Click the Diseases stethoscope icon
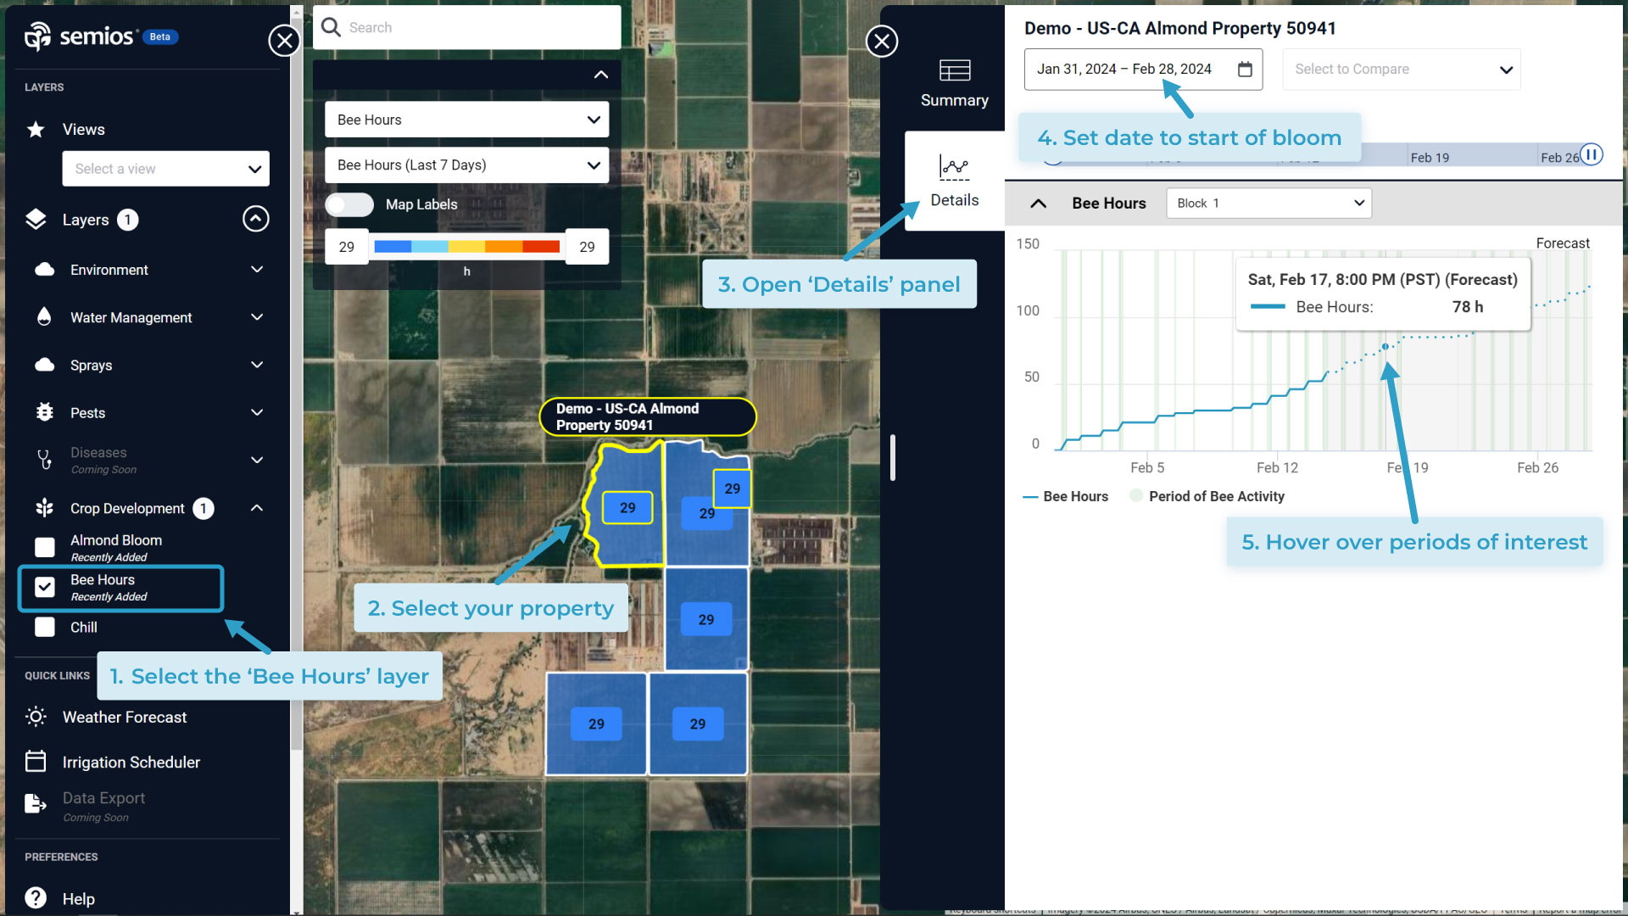Viewport: 1628px width, 916px height. pos(45,460)
